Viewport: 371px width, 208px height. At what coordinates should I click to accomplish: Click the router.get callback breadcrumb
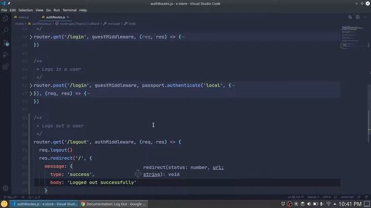(x=77, y=24)
